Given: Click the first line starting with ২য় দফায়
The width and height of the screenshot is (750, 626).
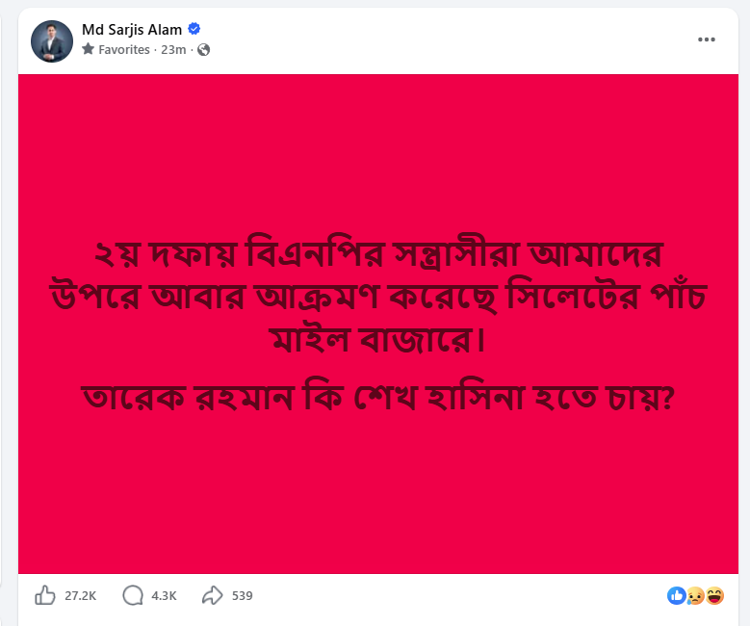Looking at the screenshot, I should (377, 253).
